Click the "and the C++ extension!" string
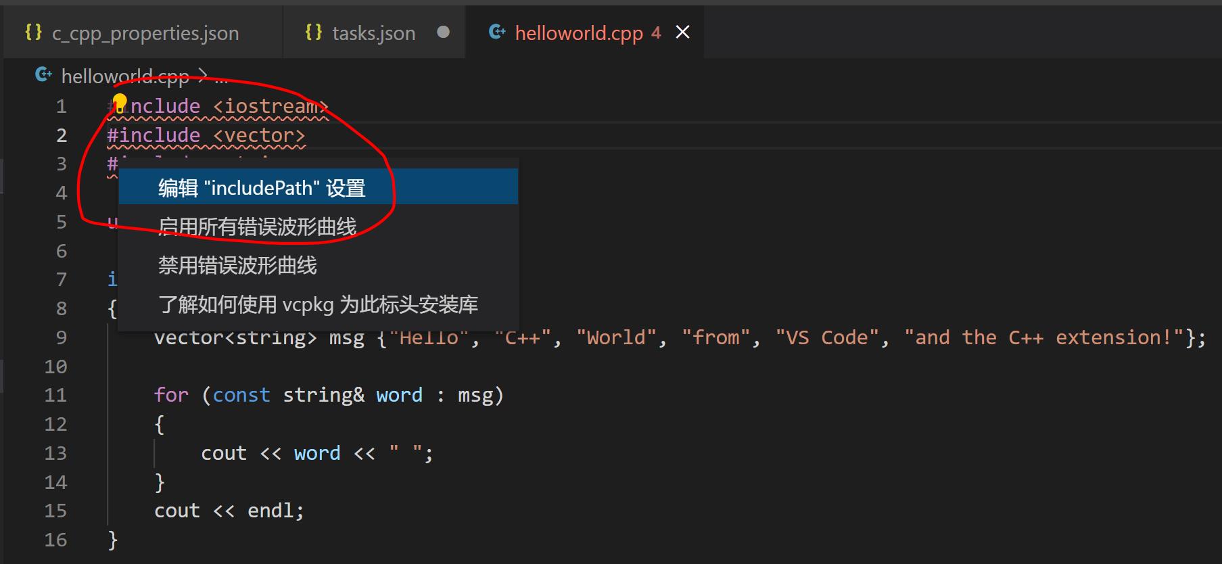1222x564 pixels. click(x=1044, y=337)
